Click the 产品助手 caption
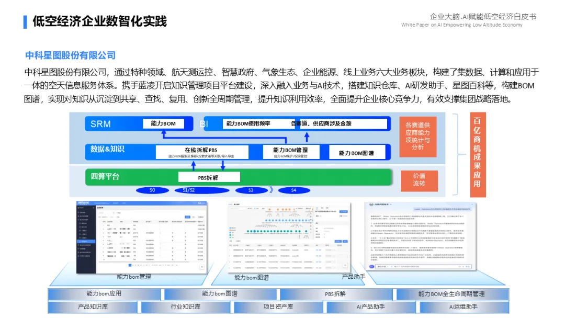Screen dimensions: 565x318 click(354, 277)
